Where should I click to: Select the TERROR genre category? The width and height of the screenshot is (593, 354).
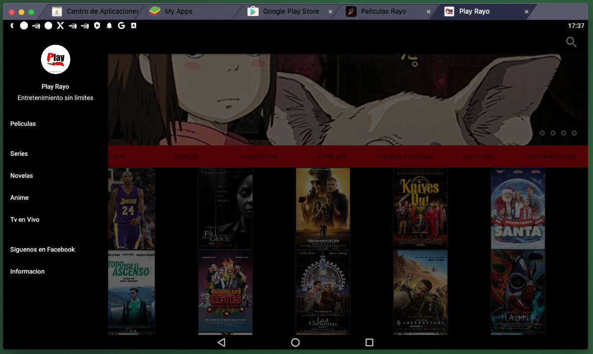point(185,157)
